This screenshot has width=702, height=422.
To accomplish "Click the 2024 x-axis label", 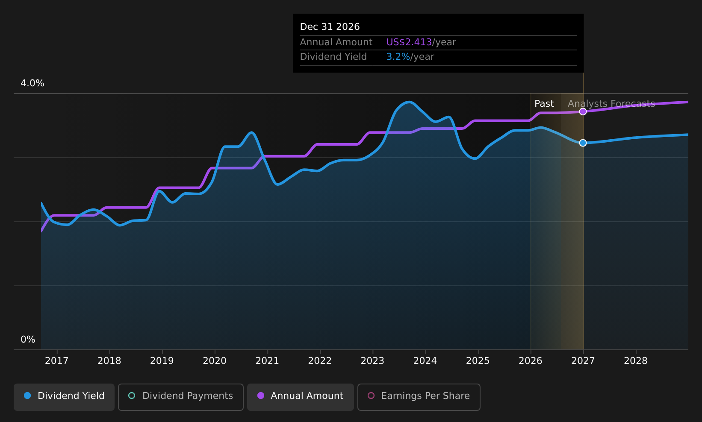I will click(x=425, y=361).
